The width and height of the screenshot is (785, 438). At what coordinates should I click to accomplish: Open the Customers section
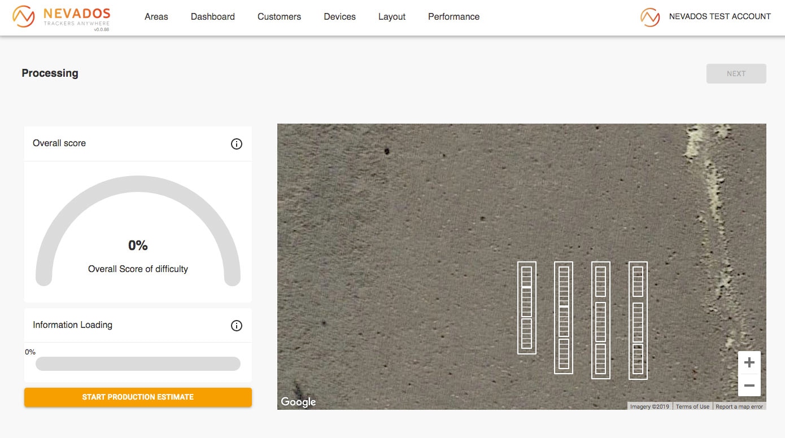(x=279, y=17)
